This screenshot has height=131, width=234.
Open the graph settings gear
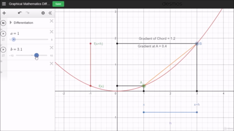43,13
